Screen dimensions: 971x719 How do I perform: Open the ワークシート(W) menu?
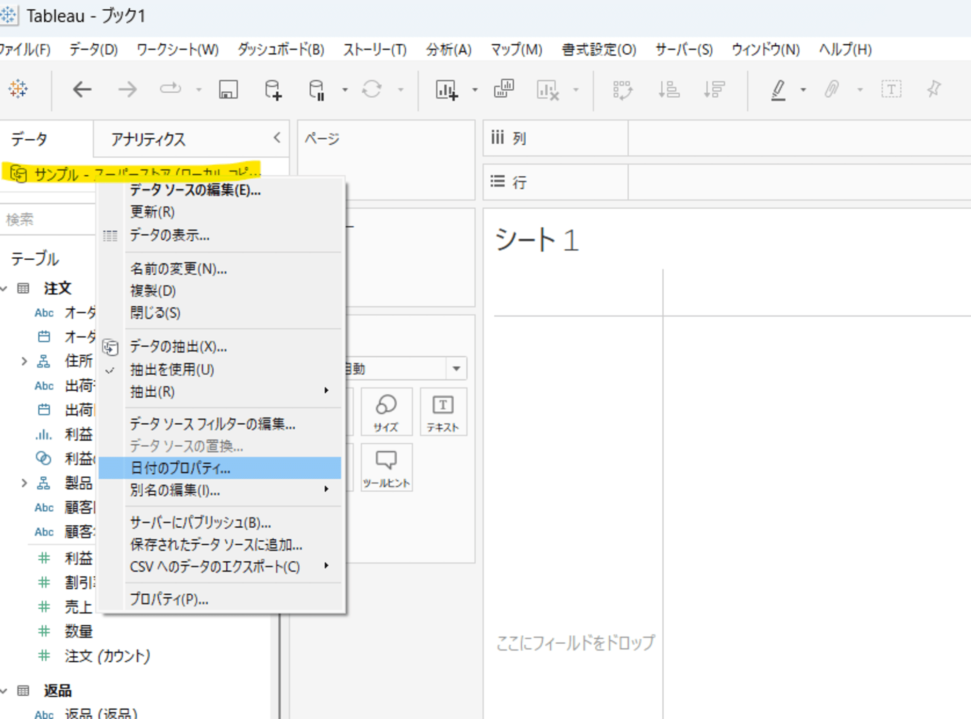coord(178,50)
